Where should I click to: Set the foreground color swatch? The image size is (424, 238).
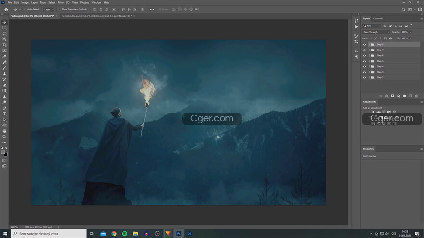click(3, 152)
